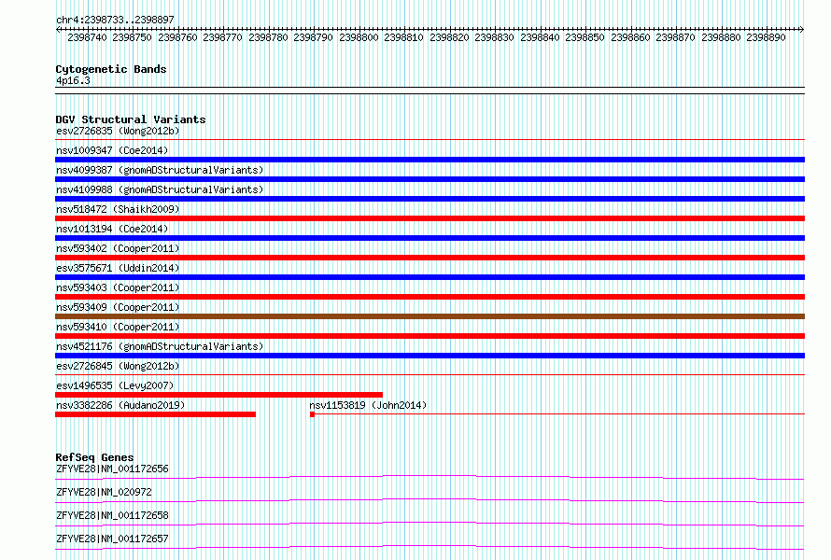Open gene ZFYVE28|NM_001172656 label
The height and width of the screenshot is (560, 831).
(112, 469)
